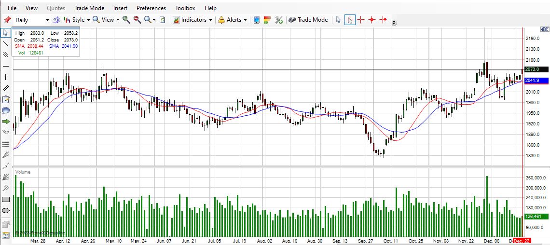Click the red zoom-out magnifier
The height and width of the screenshot is (245, 550).
point(137,20)
